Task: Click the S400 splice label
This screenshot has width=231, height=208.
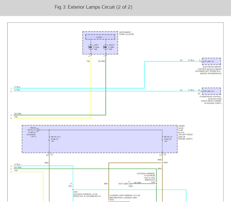Action: point(166,162)
